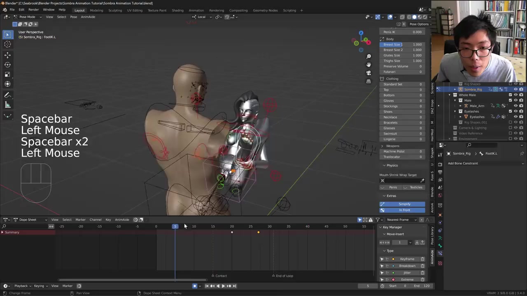Open the Animation workspace tab
The height and width of the screenshot is (296, 527).
point(196,10)
